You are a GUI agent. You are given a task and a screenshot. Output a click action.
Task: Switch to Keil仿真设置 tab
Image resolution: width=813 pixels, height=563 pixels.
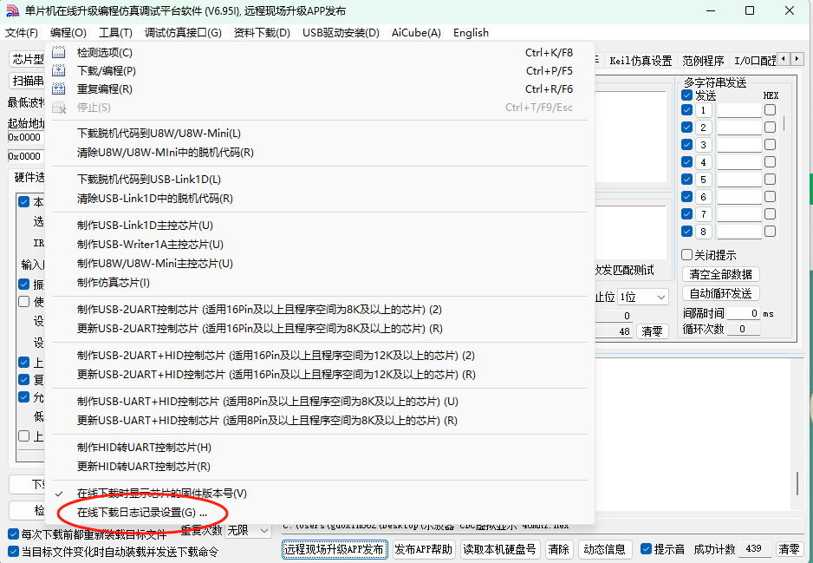click(x=641, y=61)
